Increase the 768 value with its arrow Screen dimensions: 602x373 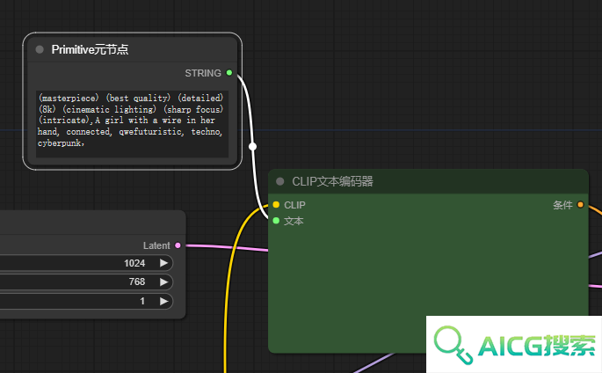tap(164, 282)
